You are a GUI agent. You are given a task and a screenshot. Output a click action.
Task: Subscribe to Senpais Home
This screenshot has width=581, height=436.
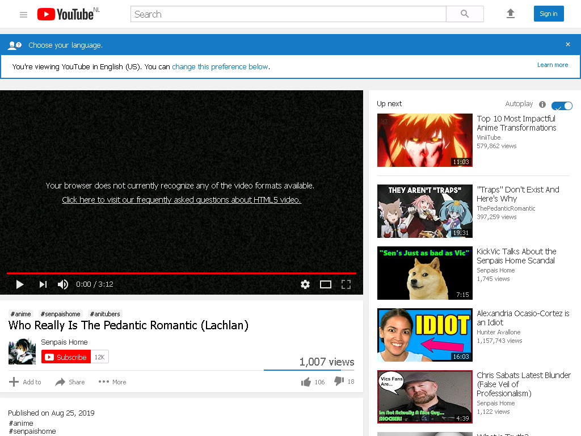(x=66, y=357)
